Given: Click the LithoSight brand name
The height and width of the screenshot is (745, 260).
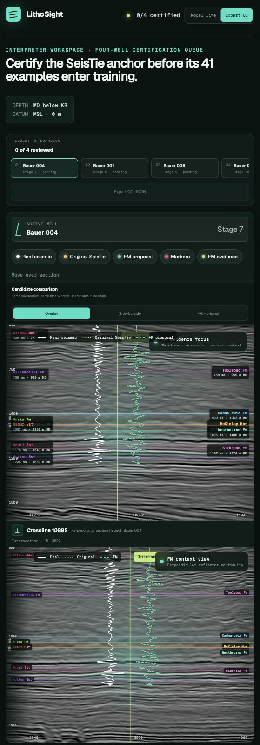Looking at the screenshot, I should tap(45, 14).
